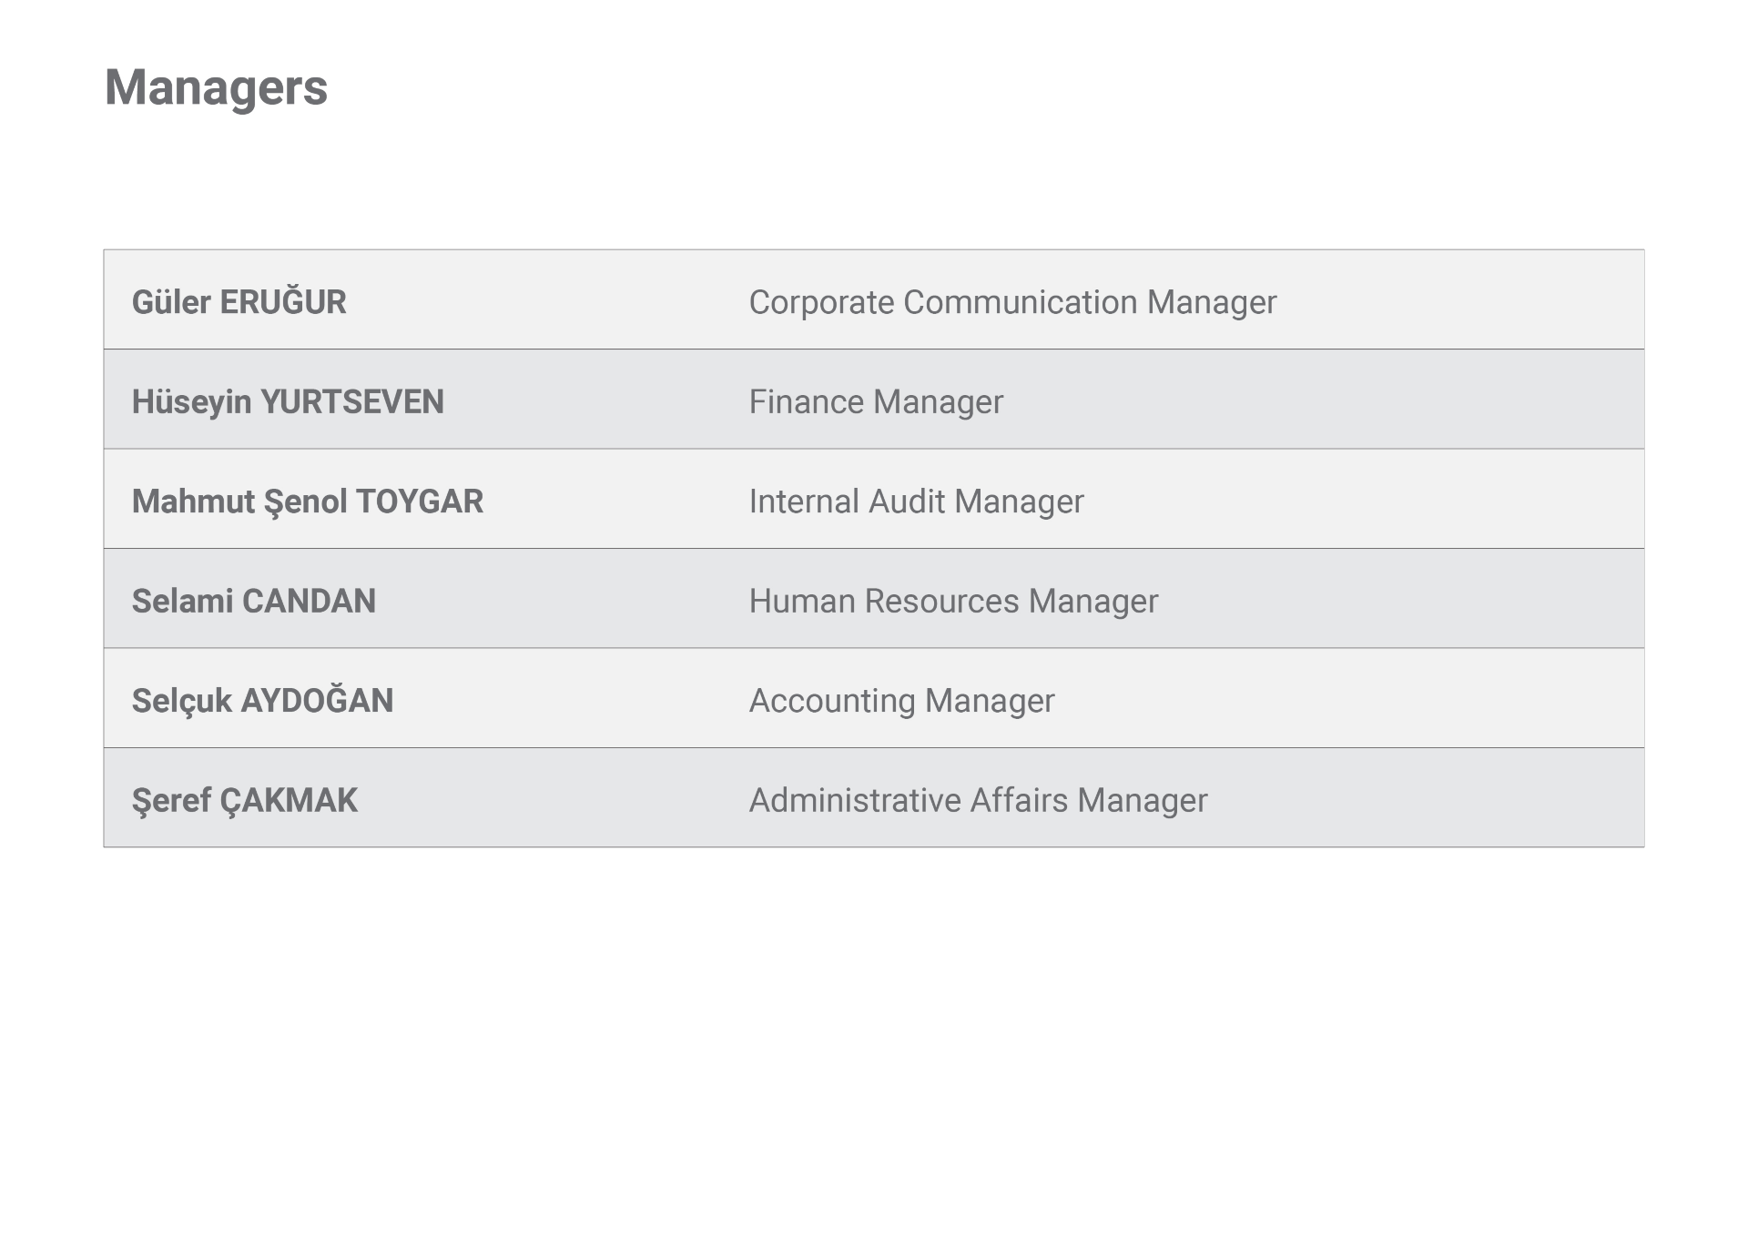This screenshot has height=1236, width=1748.
Task: Click Human Resources Manager title
Action: tap(953, 601)
